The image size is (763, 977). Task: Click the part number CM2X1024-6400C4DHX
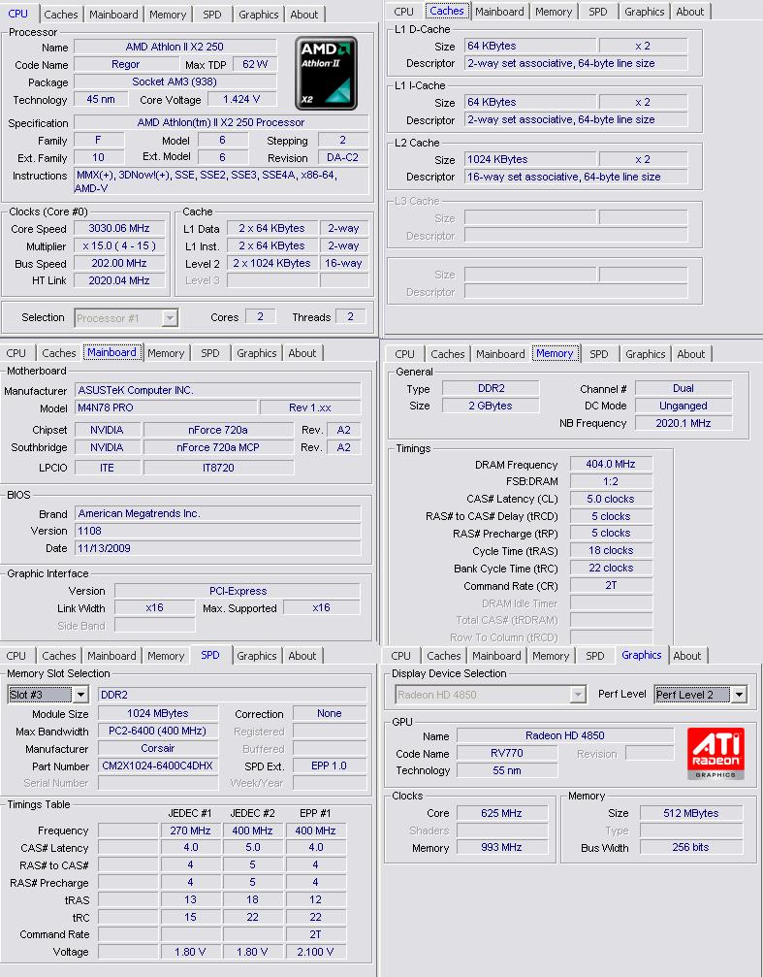coord(158,765)
